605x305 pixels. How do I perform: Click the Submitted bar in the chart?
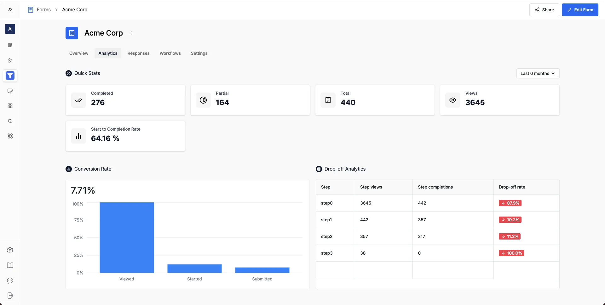pyautogui.click(x=262, y=270)
